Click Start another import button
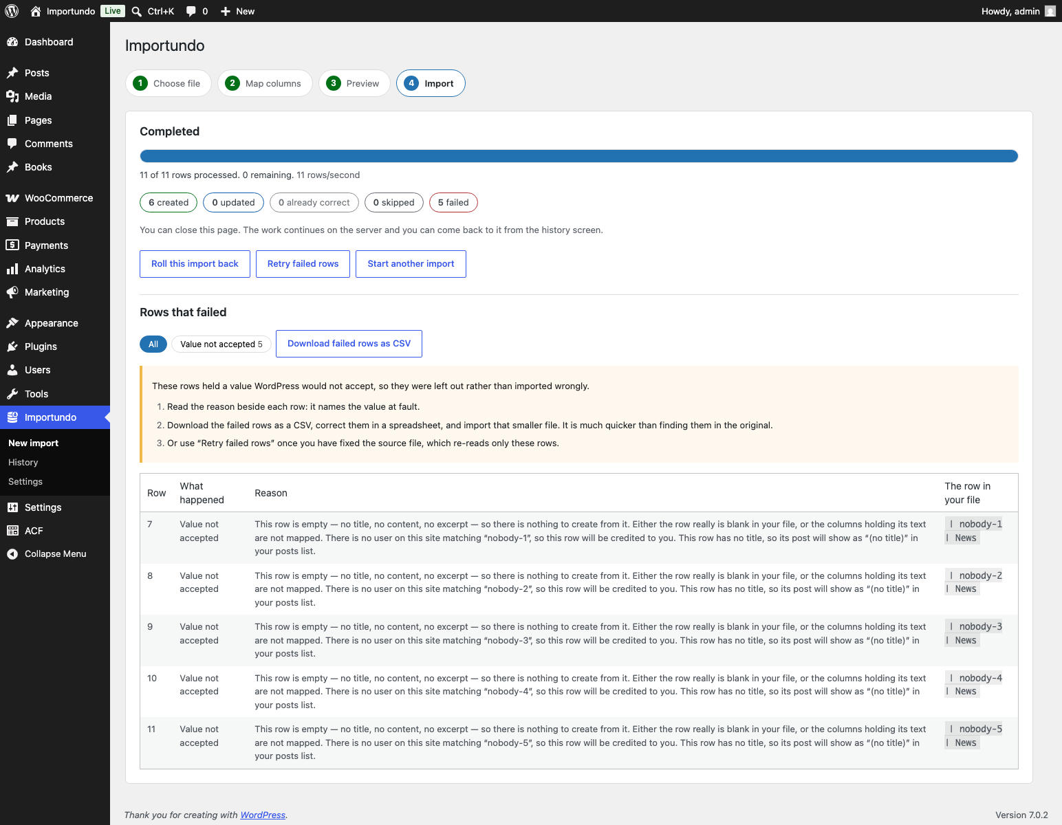Viewport: 1062px width, 825px height. click(411, 264)
